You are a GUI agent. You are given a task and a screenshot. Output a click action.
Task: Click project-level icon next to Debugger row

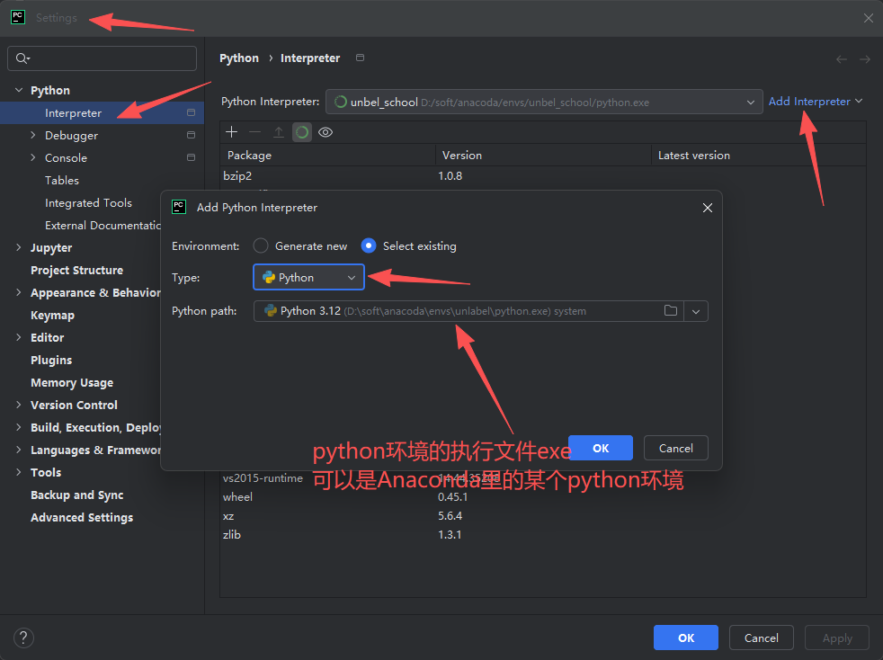(191, 135)
